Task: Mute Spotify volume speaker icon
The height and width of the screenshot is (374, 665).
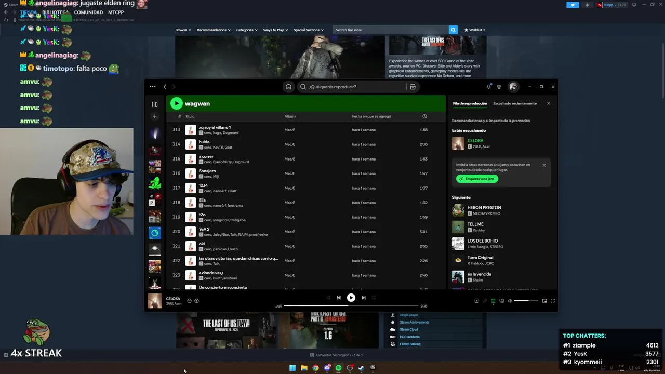Action: point(510,301)
